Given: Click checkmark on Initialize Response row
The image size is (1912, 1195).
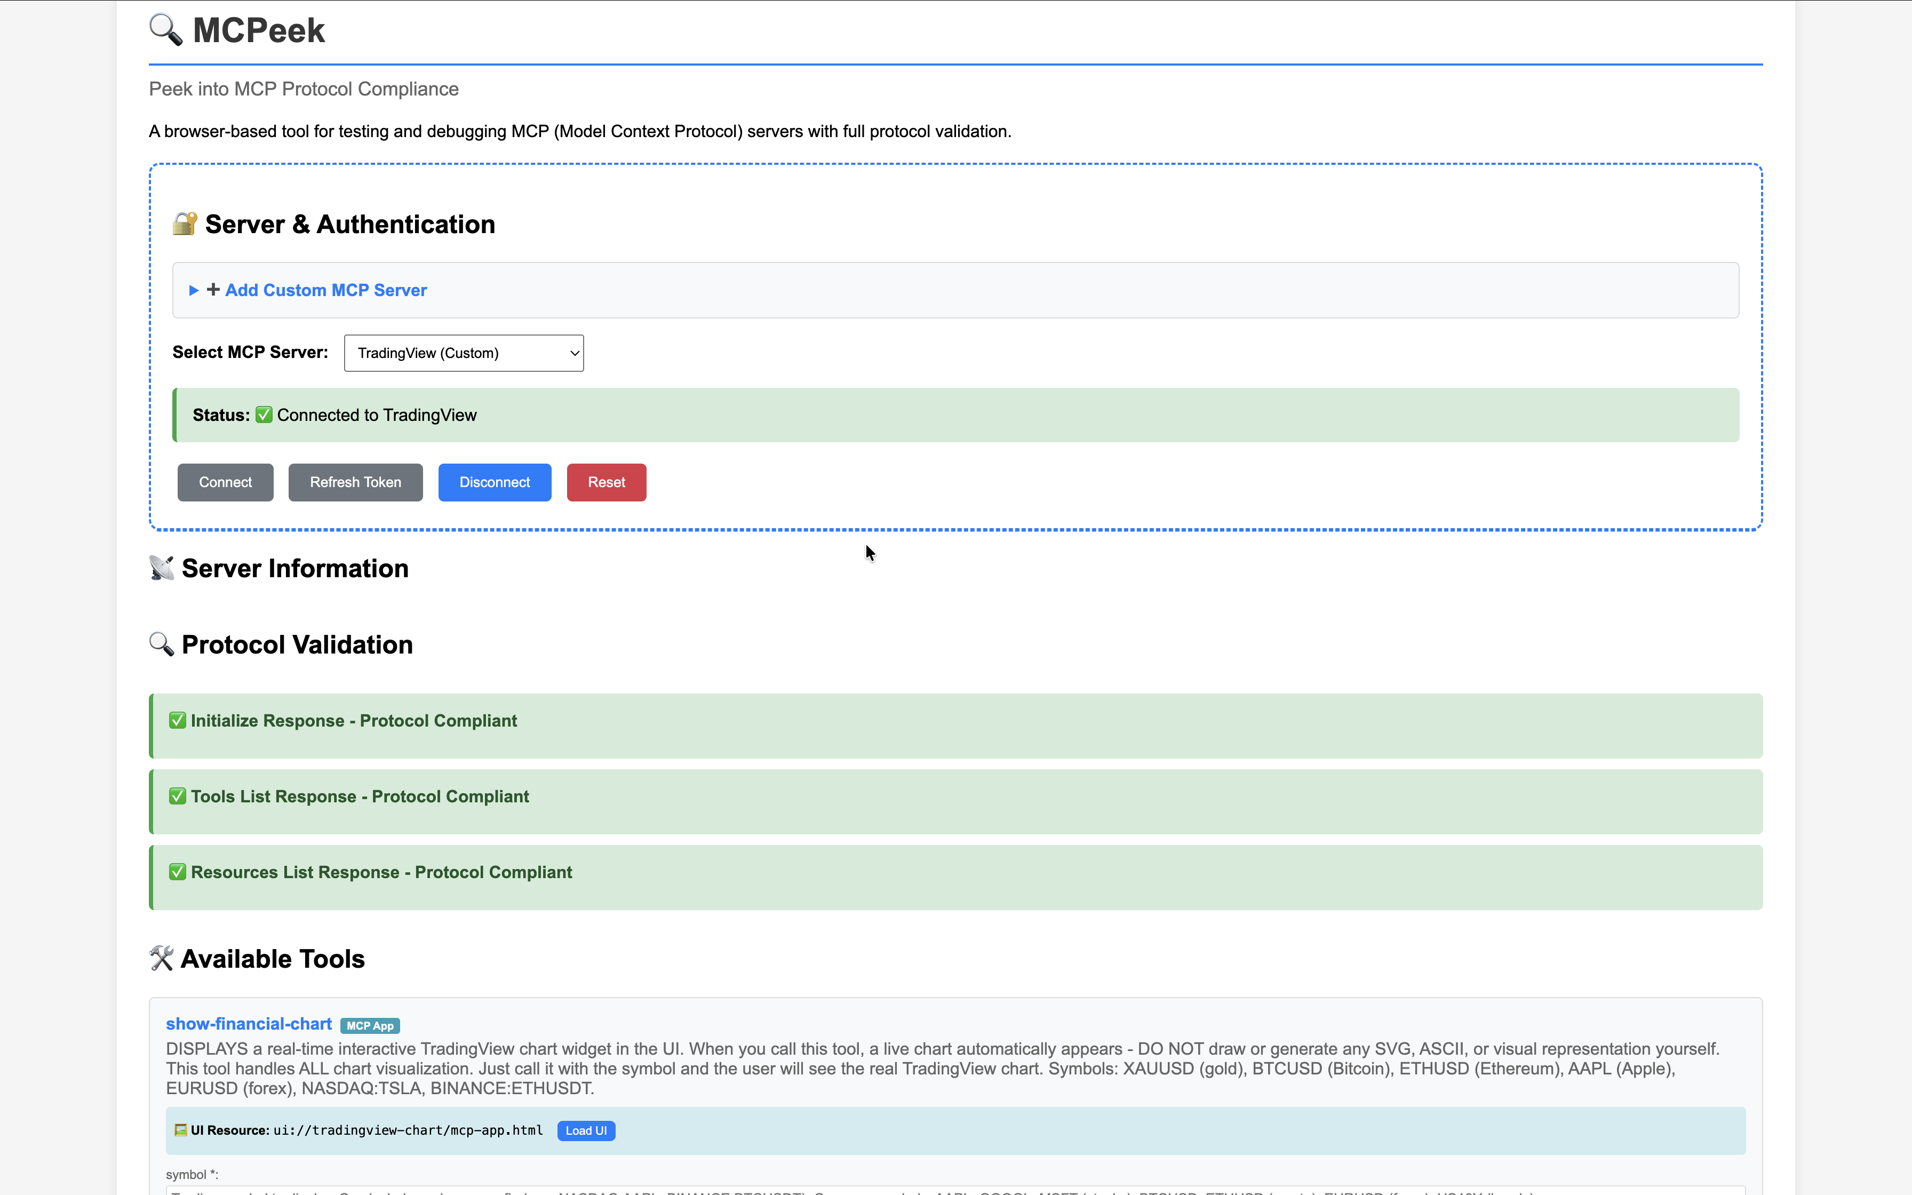Looking at the screenshot, I should (x=178, y=720).
